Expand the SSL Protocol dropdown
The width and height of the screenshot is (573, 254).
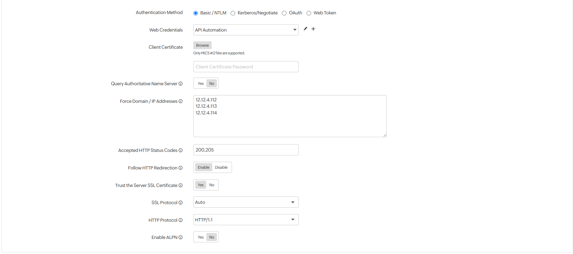pos(246,202)
